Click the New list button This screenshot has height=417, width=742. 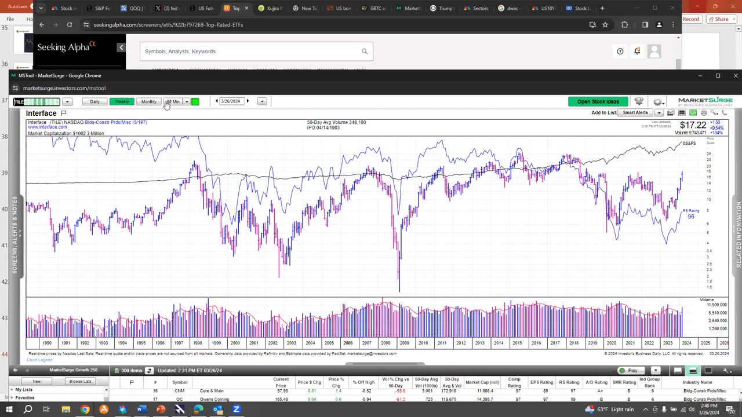[37, 382]
